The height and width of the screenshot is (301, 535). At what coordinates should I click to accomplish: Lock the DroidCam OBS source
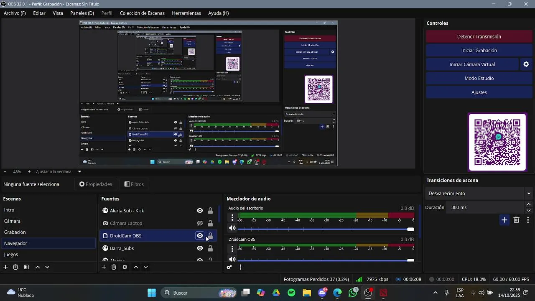pyautogui.click(x=210, y=236)
